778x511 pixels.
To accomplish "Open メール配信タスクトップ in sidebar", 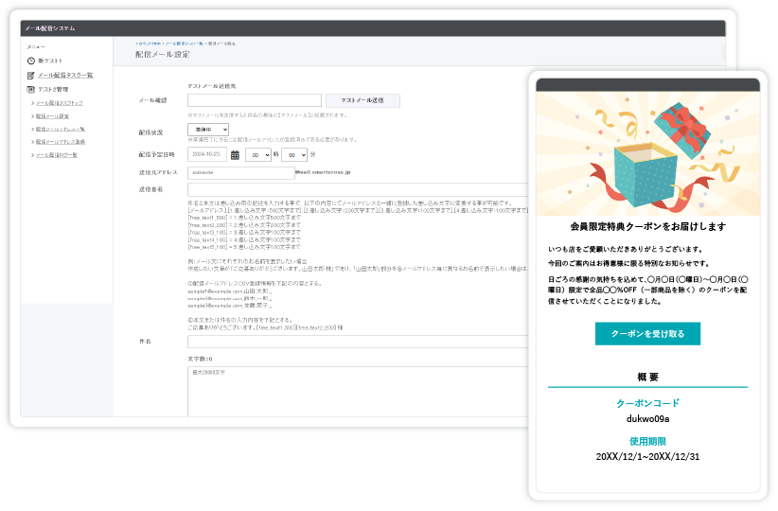I will [x=61, y=101].
